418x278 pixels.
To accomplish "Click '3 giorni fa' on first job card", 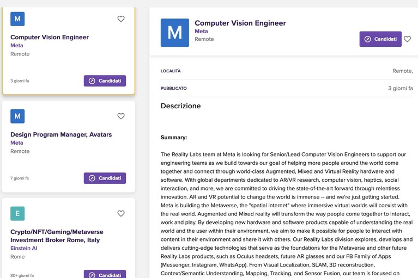I will click(x=20, y=81).
